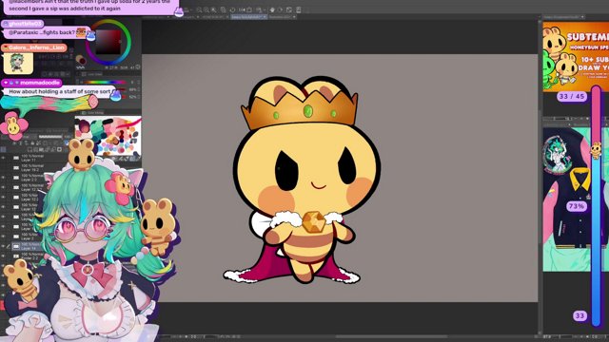
Task: Select Layer 2 2 thumbnail in layer list
Action: coord(16,178)
